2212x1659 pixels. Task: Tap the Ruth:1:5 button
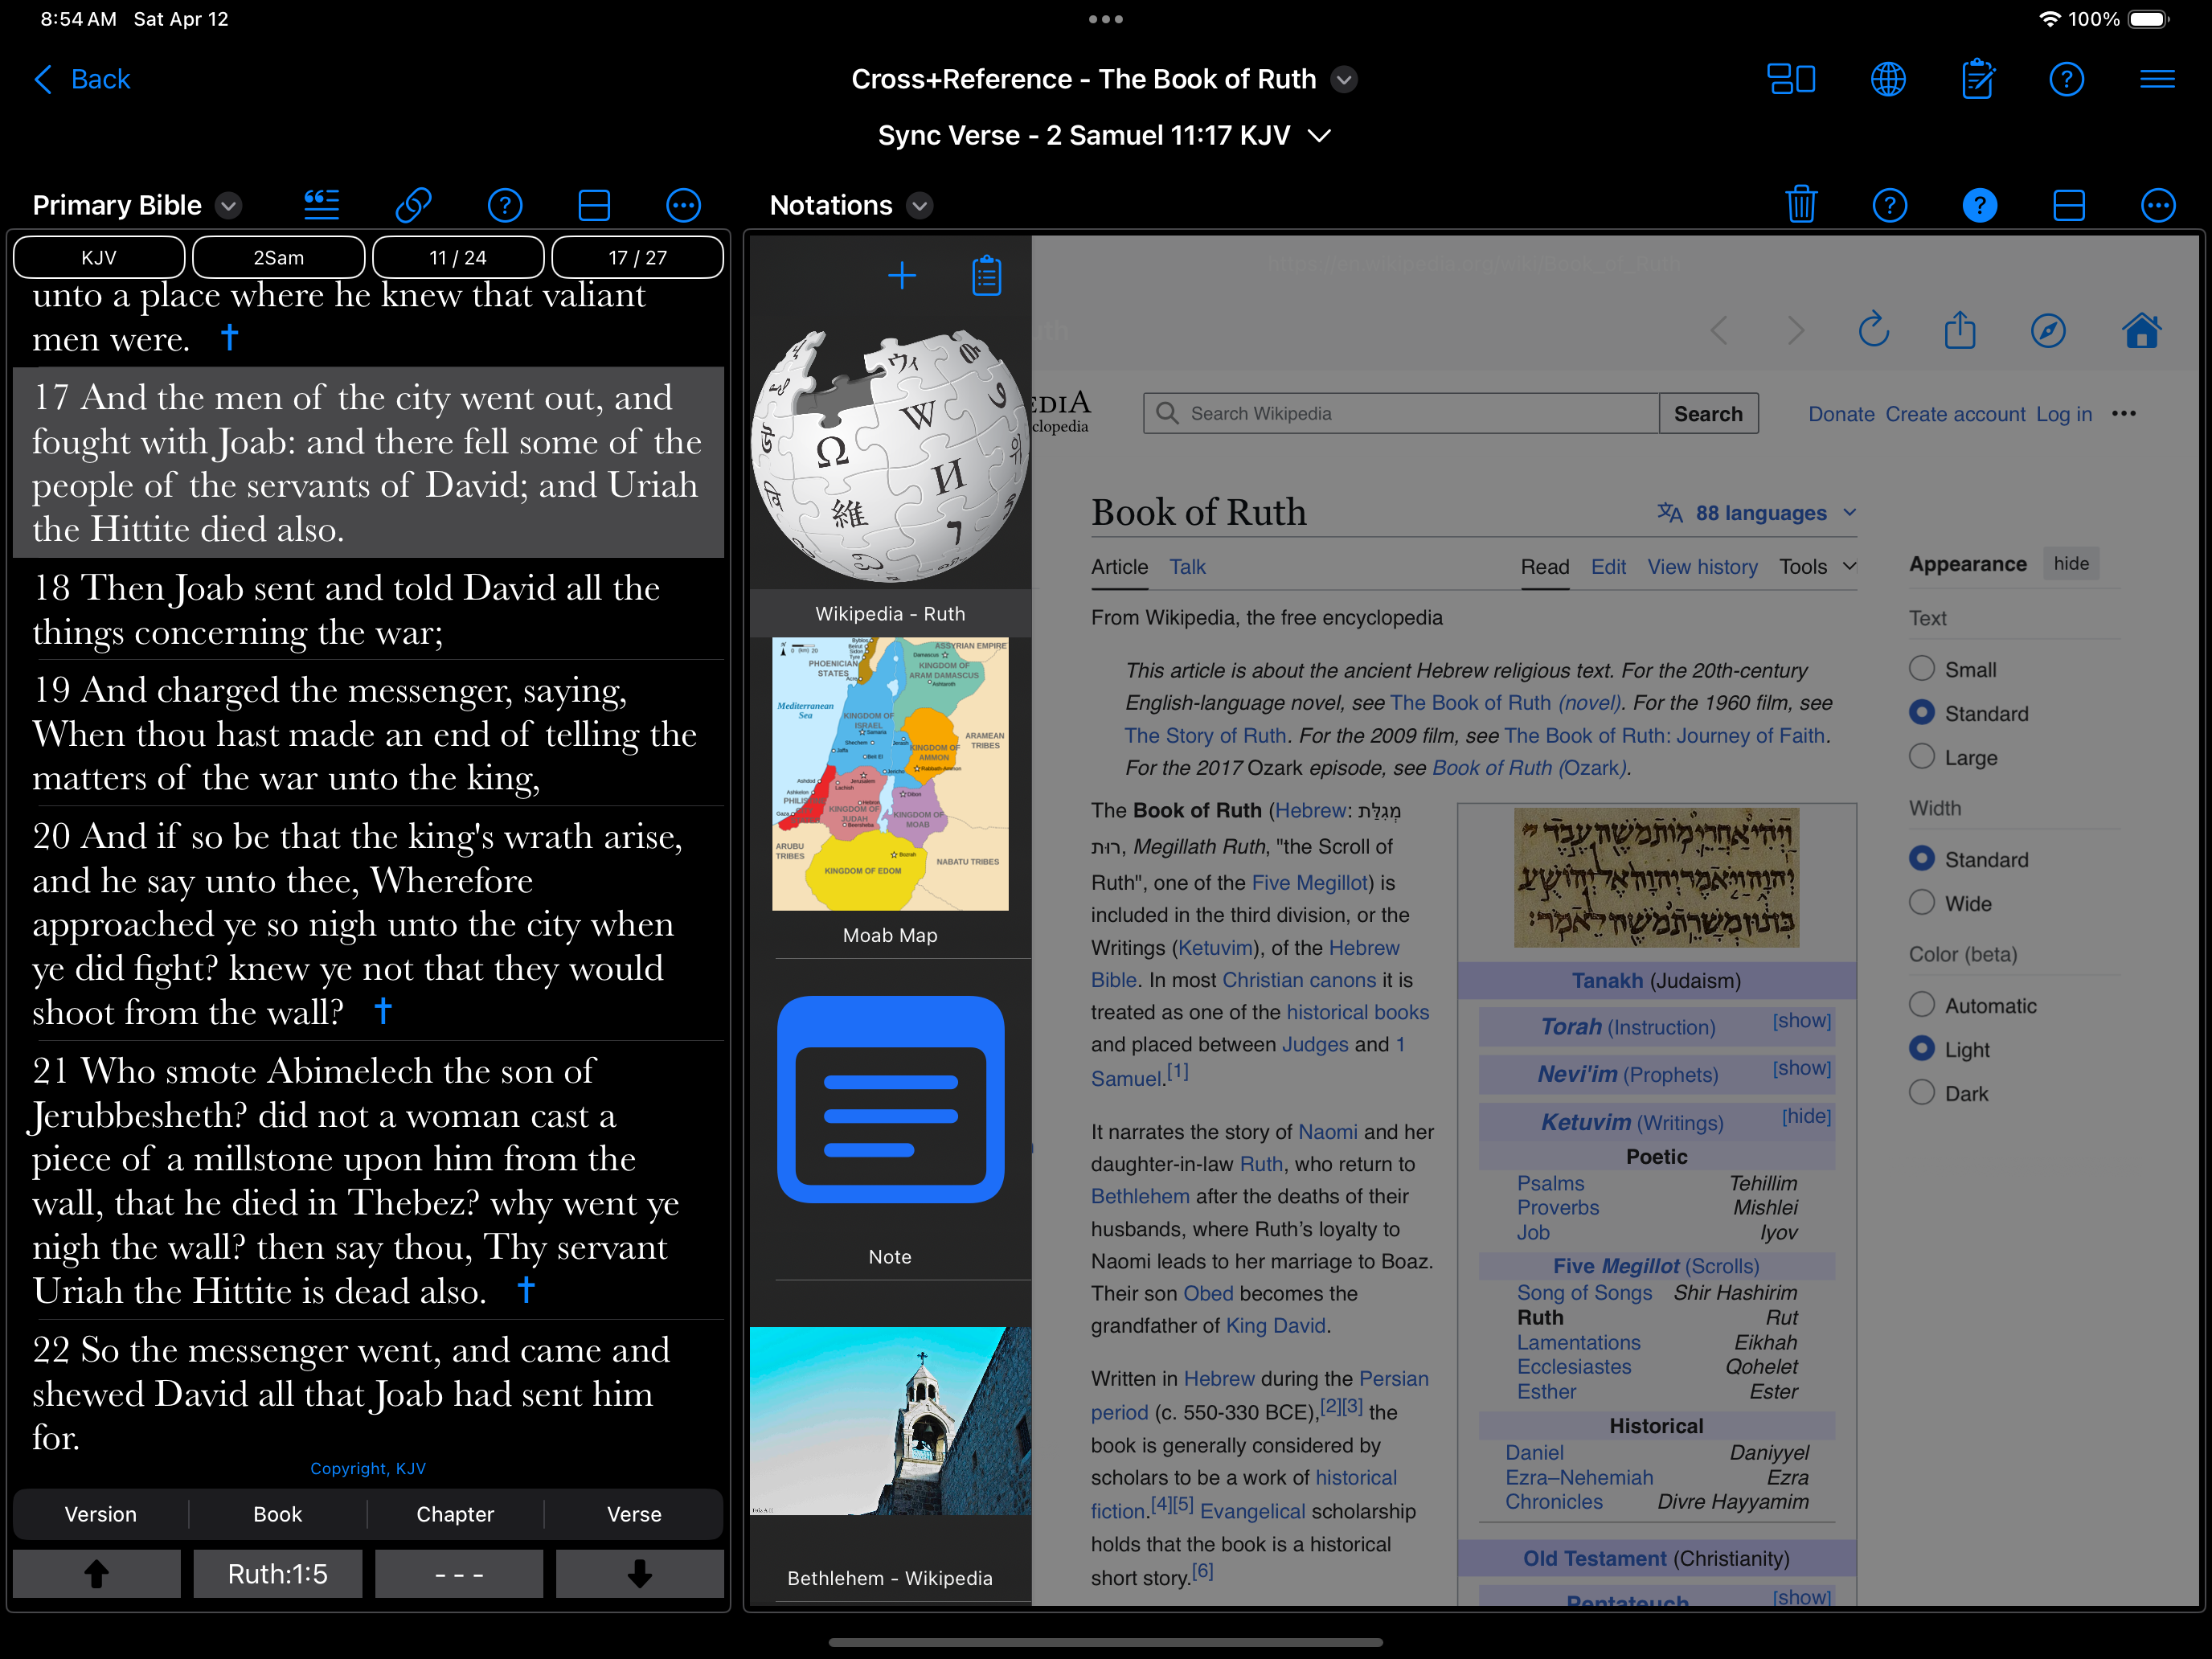[277, 1573]
